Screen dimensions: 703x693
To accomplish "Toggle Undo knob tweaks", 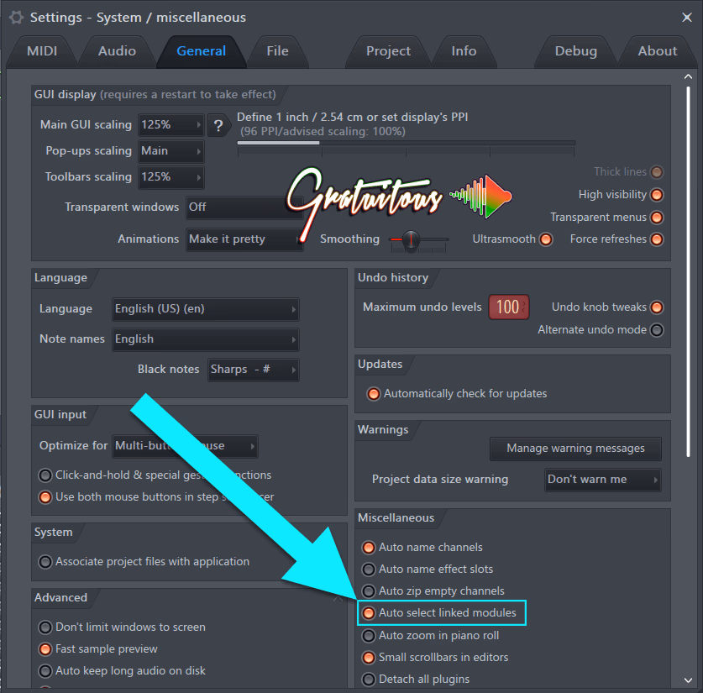I will pyautogui.click(x=656, y=307).
